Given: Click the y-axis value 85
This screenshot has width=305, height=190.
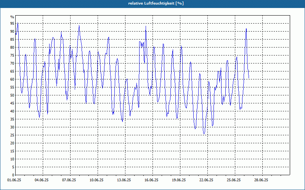Looking at the screenshot, I should pyautogui.click(x=12, y=40).
